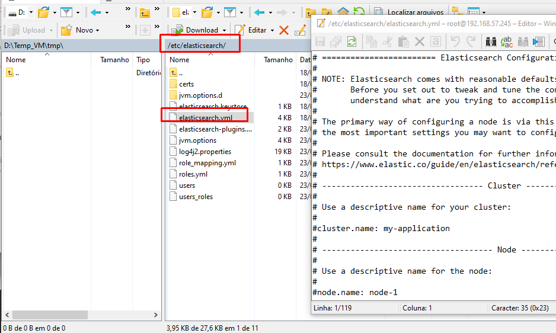Click the Copy icon in the editor toolbar
Screen dimensions: 556x333
coord(372,41)
